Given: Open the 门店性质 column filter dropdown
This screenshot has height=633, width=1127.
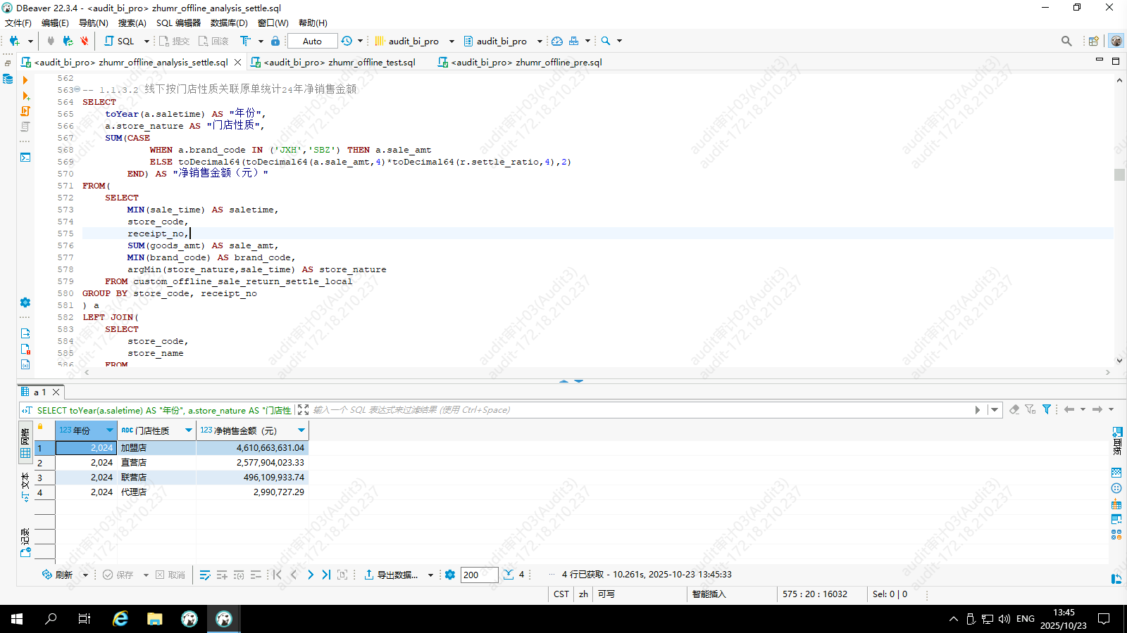Looking at the screenshot, I should click(189, 430).
